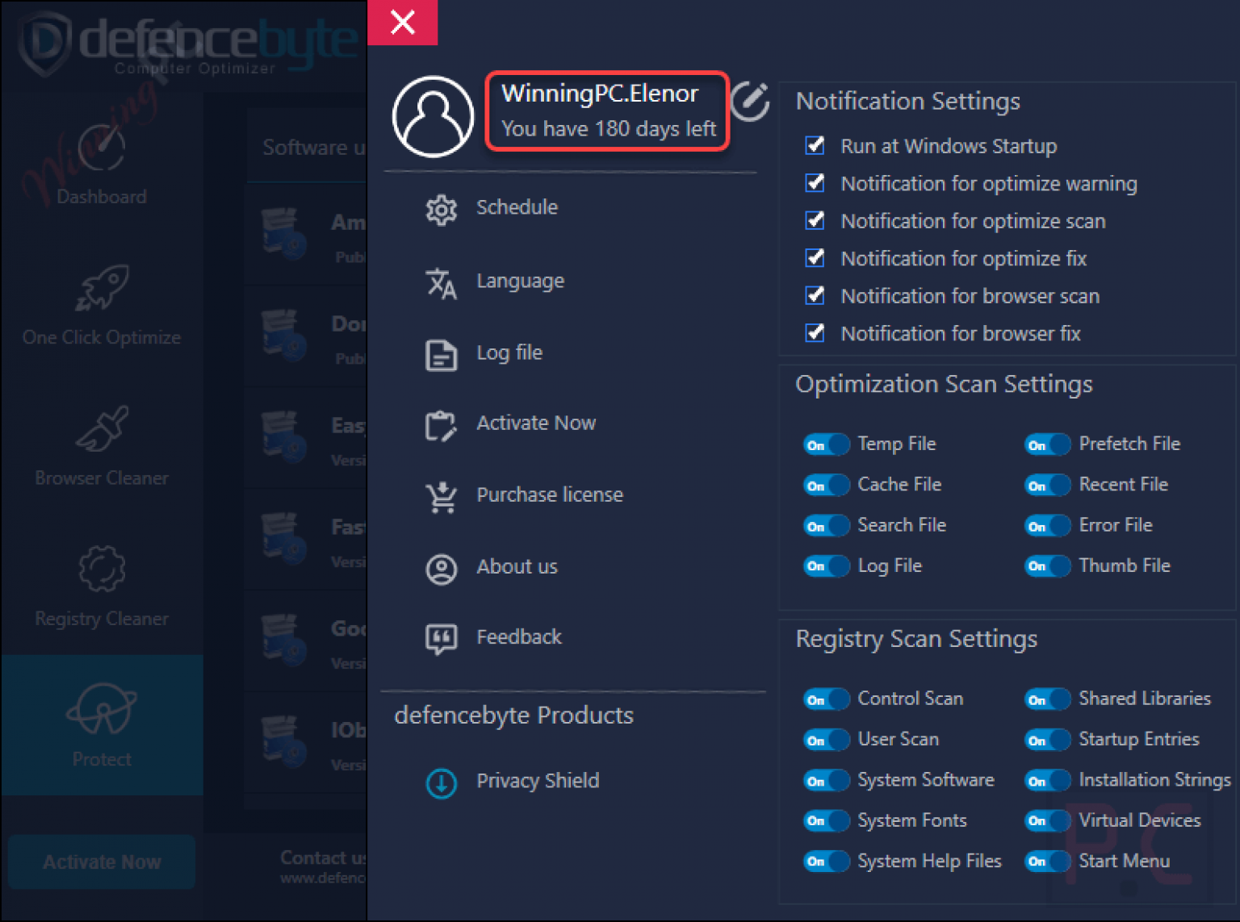Click the Language translate icon
1240x922 pixels.
[x=441, y=282]
